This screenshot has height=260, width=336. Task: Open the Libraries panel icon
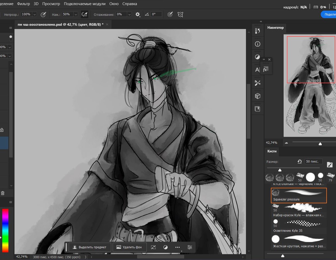click(257, 109)
